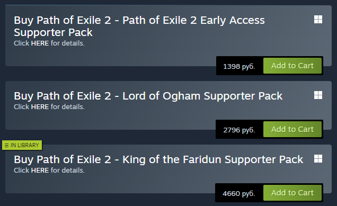
Task: Add Lord of Ogham Supporter Pack to cart
Action: point(292,129)
